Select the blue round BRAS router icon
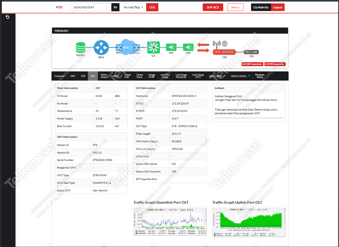Screen dimensions: 339x247 101,48
